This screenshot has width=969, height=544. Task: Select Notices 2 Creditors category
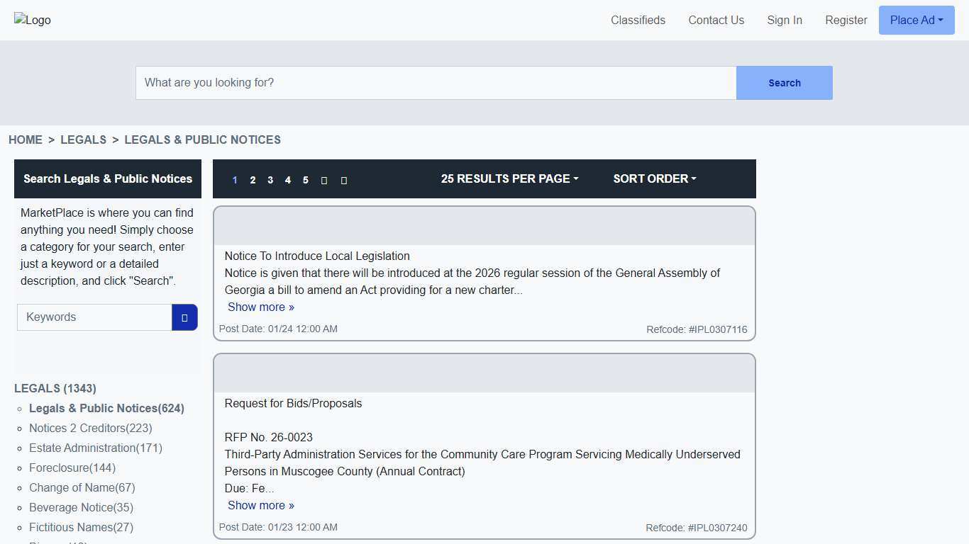[90, 428]
